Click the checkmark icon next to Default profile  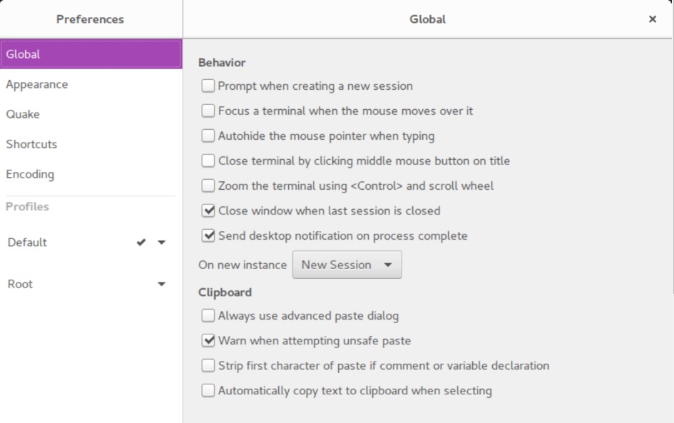[x=141, y=243]
